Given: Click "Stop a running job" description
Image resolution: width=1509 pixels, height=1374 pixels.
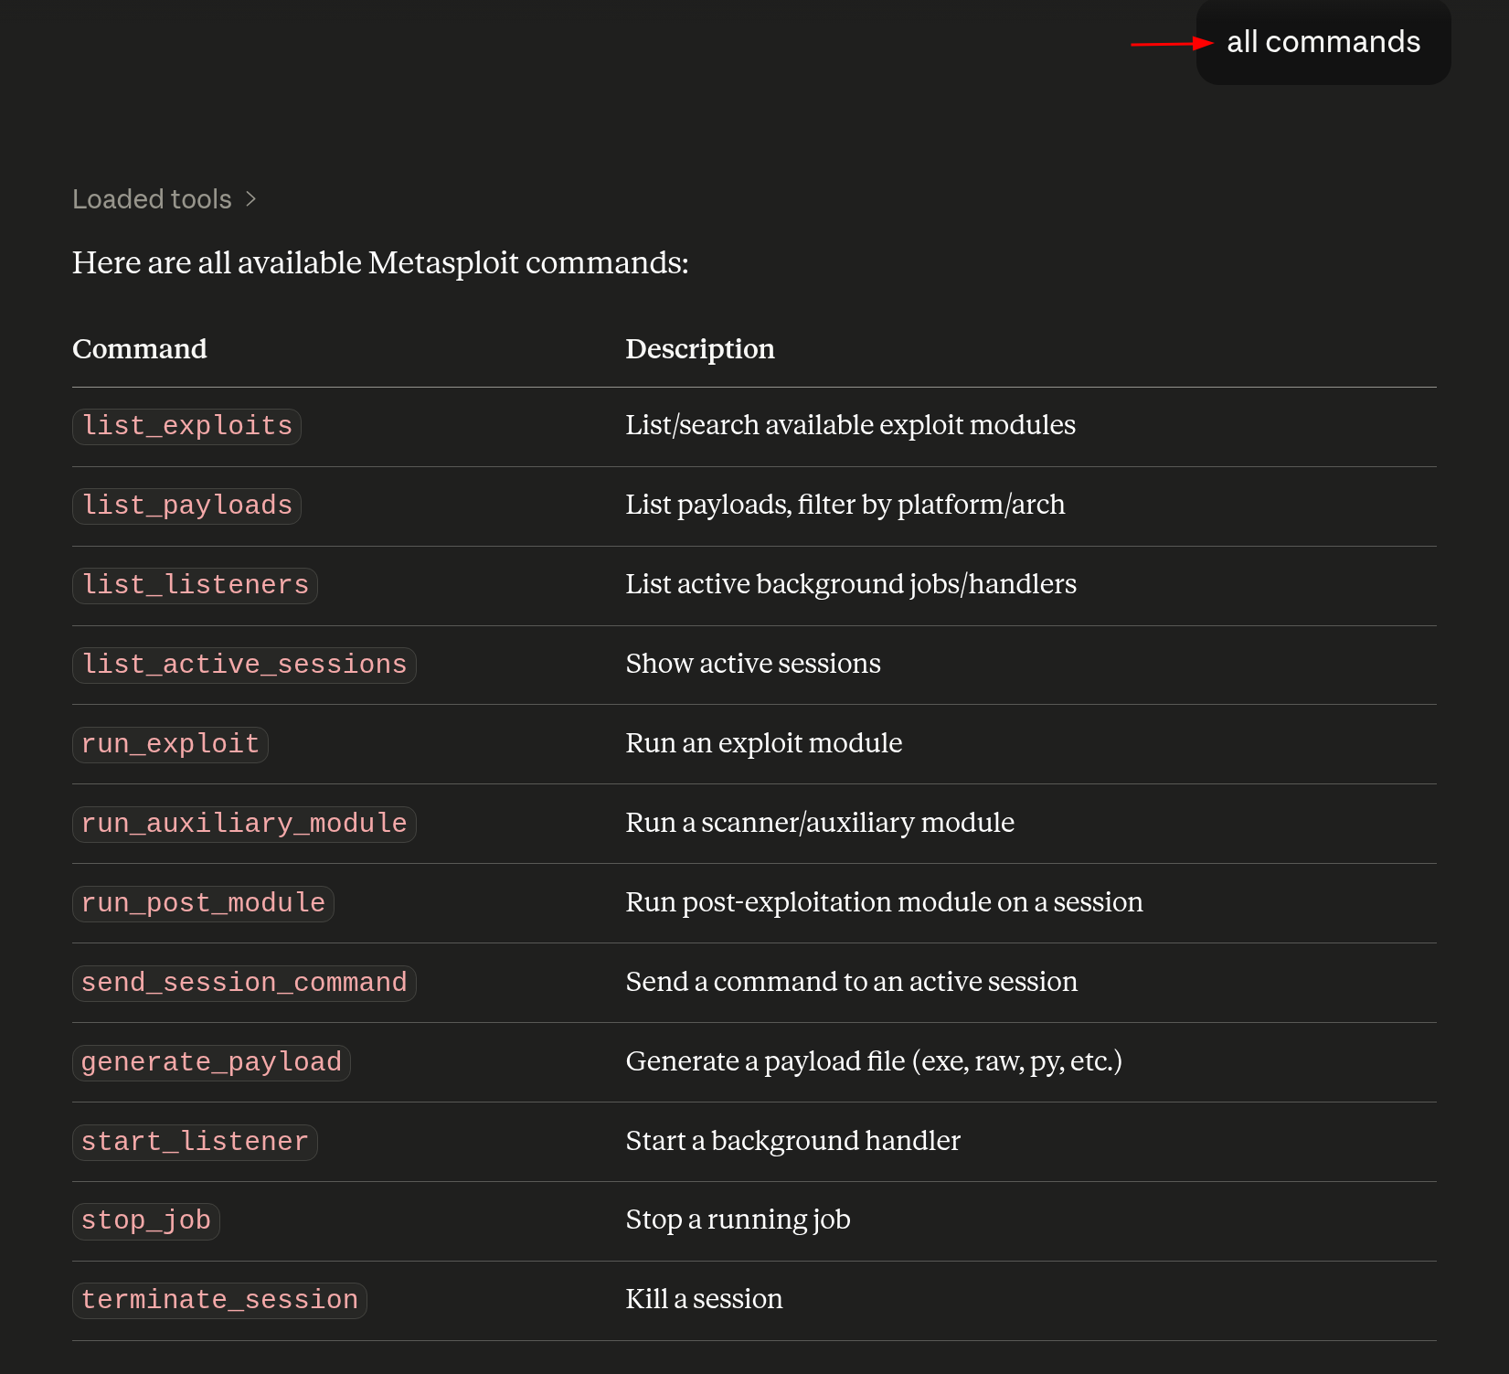Looking at the screenshot, I should (738, 1220).
